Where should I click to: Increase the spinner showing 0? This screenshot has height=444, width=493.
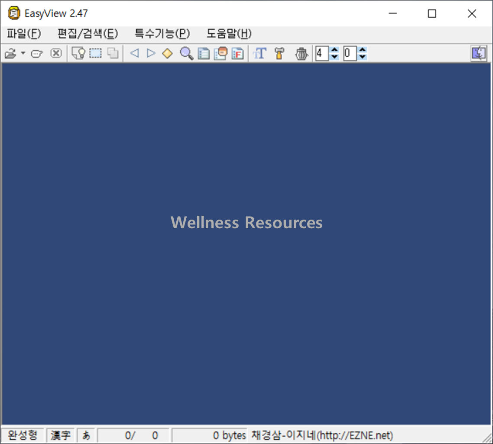coord(363,50)
